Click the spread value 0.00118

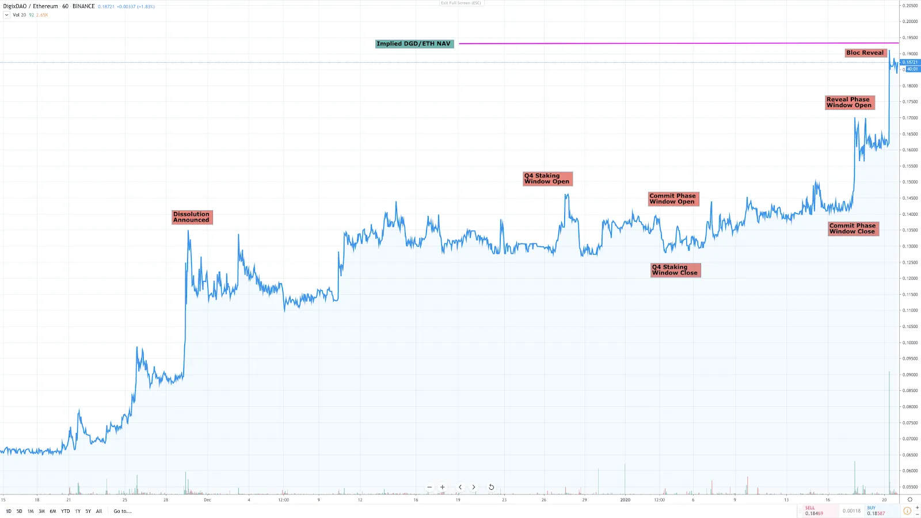[x=851, y=511]
